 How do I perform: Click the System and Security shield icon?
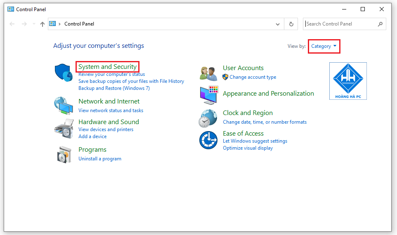tap(64, 73)
